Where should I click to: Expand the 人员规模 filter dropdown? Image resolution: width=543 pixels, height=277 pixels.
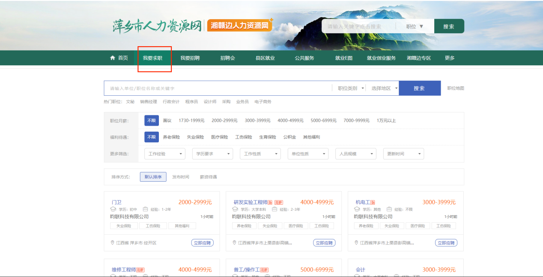(356, 154)
